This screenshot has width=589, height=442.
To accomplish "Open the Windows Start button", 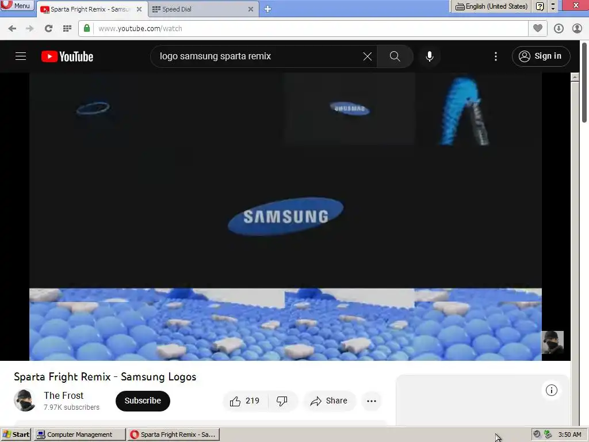I will (x=16, y=435).
